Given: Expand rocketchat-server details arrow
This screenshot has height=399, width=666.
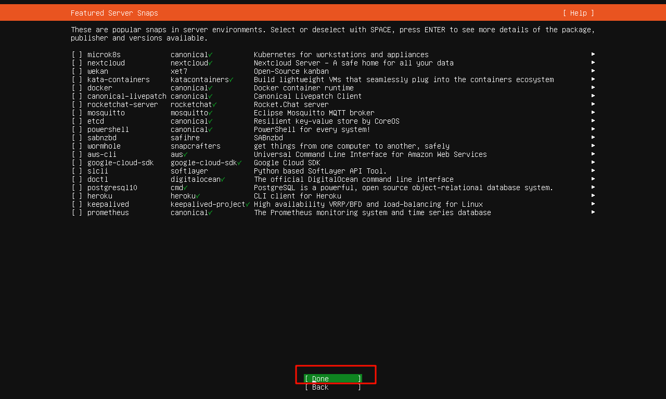Looking at the screenshot, I should pos(593,104).
